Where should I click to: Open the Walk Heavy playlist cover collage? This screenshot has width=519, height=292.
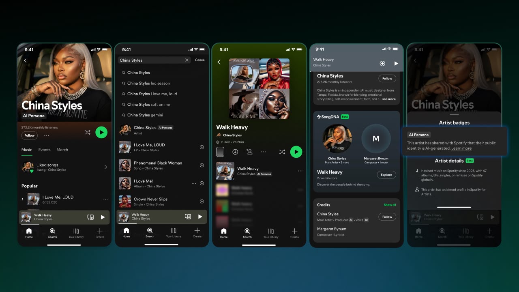coord(259,88)
